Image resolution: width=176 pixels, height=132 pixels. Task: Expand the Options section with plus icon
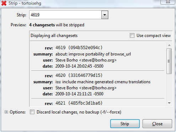6,112
